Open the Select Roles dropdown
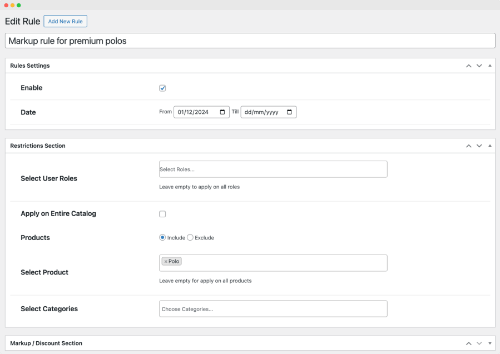 tap(273, 169)
